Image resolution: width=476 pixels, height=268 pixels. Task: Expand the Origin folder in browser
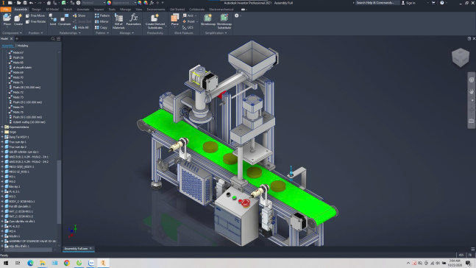click(x=2, y=132)
